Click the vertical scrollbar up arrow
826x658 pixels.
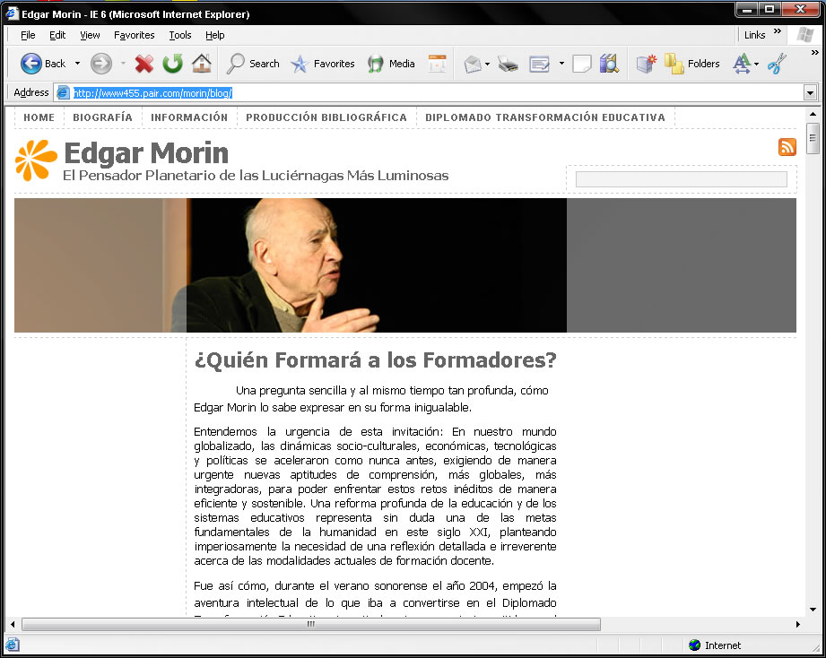[813, 114]
